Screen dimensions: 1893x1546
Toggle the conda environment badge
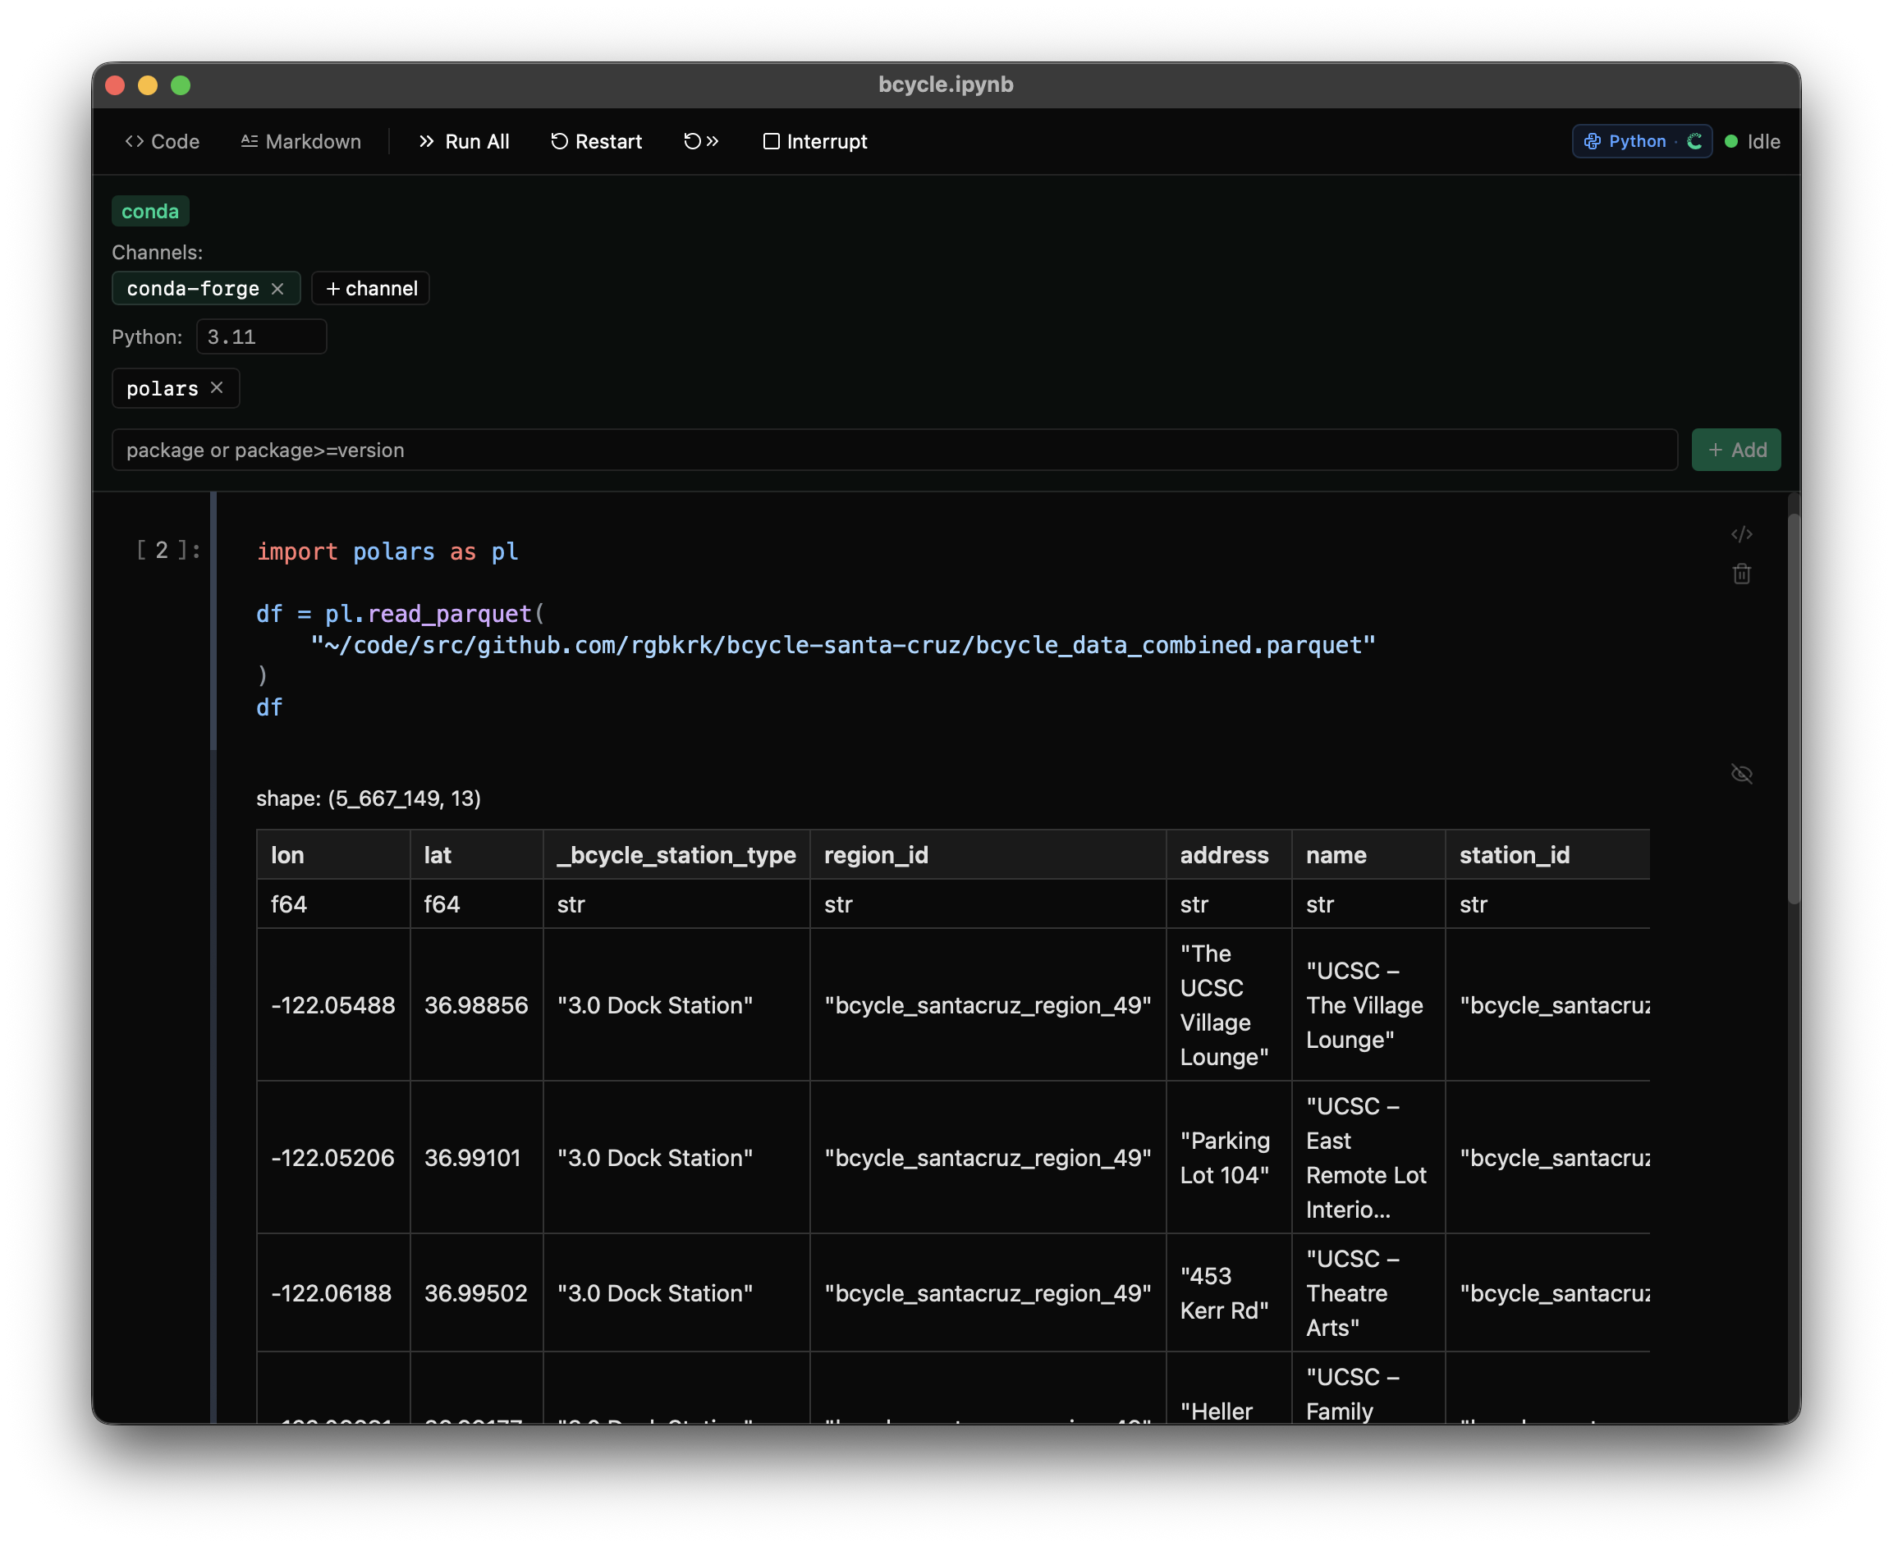point(149,210)
